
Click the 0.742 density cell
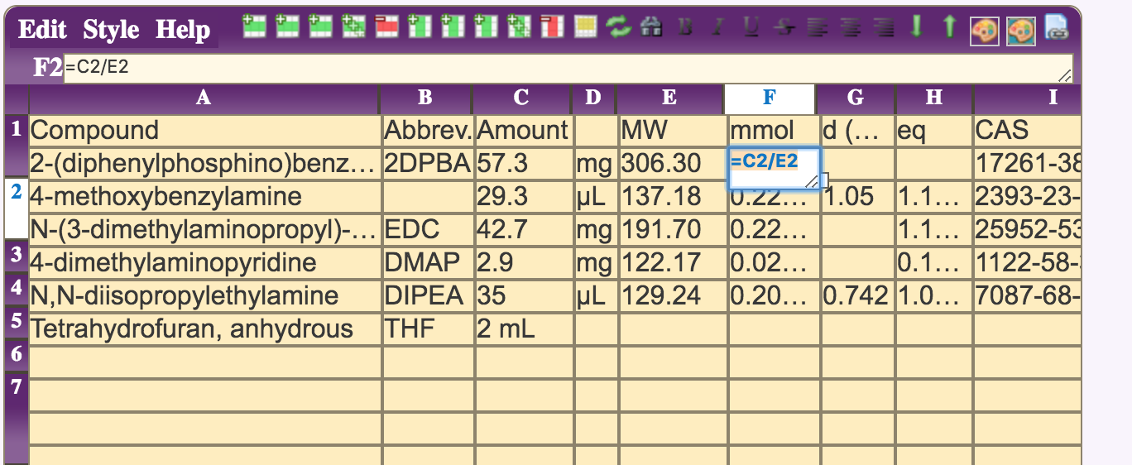[x=857, y=296]
